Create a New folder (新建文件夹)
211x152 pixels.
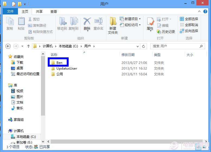click(x=113, y=25)
